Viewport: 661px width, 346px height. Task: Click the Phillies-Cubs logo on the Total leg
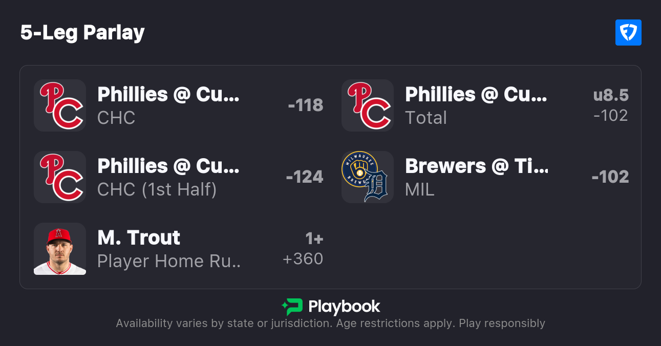368,105
